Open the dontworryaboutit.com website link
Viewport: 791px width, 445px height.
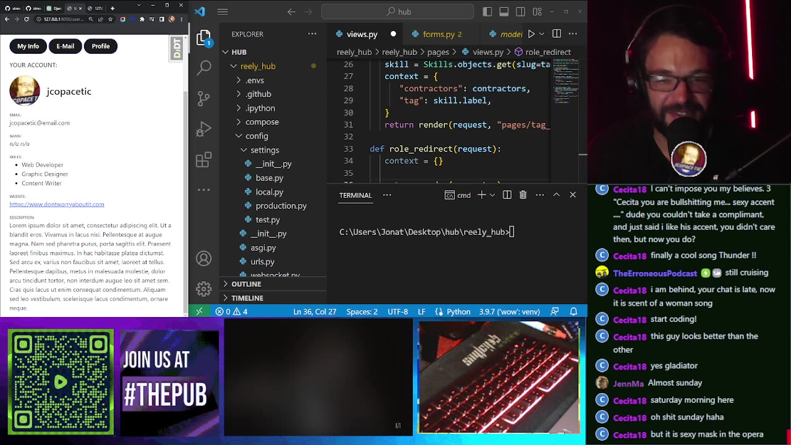(57, 204)
